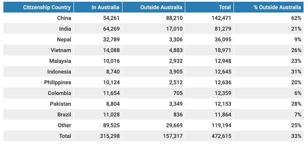The width and height of the screenshot is (308, 144).
Task: Select the 472,615 grand total cell
Action: tap(221, 136)
